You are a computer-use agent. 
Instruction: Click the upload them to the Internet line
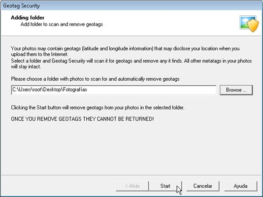(x=39, y=54)
